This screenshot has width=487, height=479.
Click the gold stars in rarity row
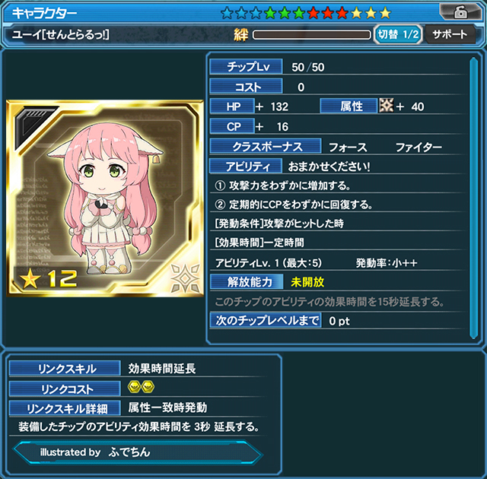click(x=371, y=14)
